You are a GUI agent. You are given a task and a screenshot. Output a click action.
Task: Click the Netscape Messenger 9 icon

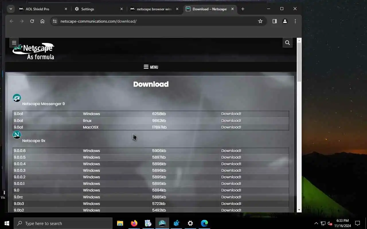point(17,98)
